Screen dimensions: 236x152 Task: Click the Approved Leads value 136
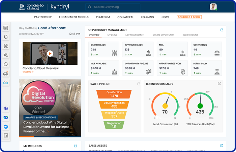[127, 50]
